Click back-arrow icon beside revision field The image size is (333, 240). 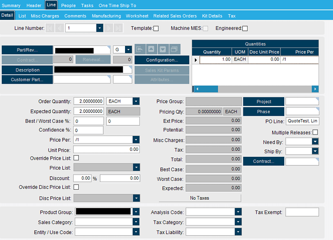pos(140,49)
